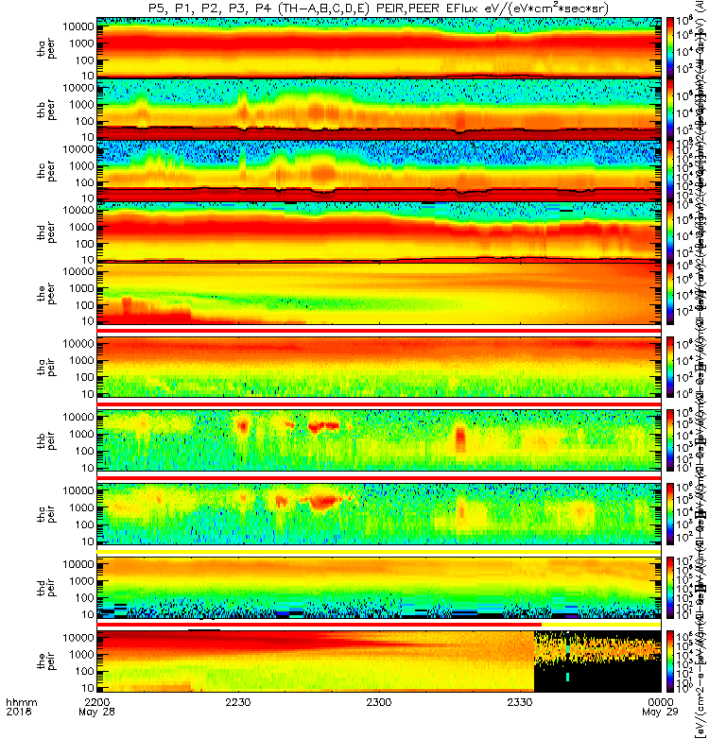The width and height of the screenshot is (709, 756).
Task: Select the 'thb peer' panel label
Action: tap(46, 110)
